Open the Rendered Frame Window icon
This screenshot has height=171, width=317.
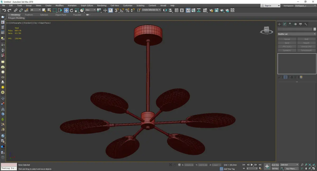click(x=217, y=10)
